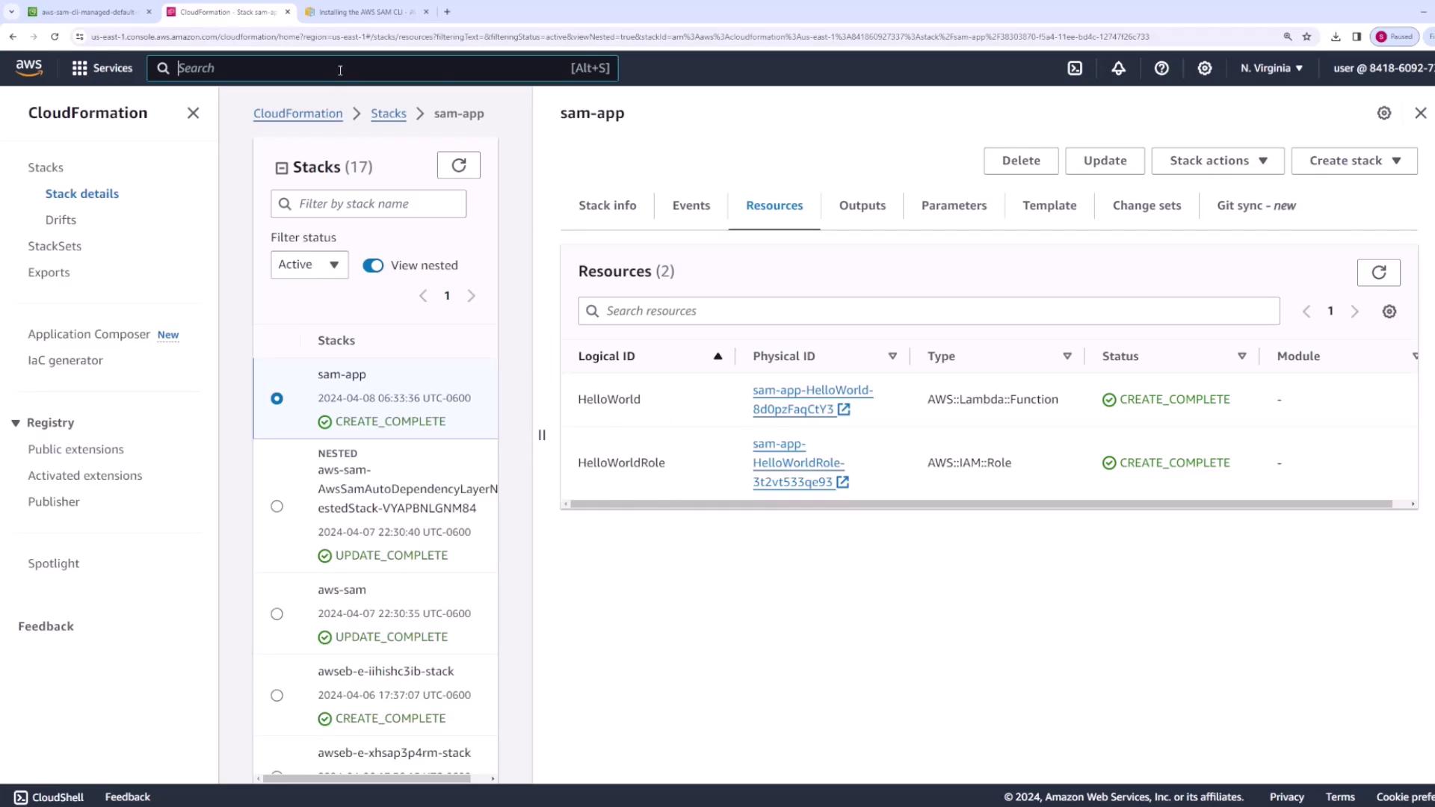Open CloudShell icon in top navigation bar
Screen dimensions: 1435x807
coord(1075,68)
